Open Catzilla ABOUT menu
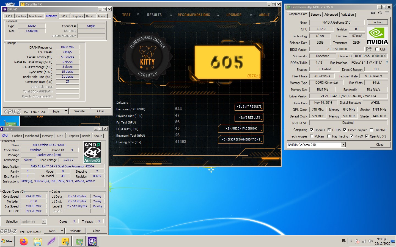 click(264, 15)
